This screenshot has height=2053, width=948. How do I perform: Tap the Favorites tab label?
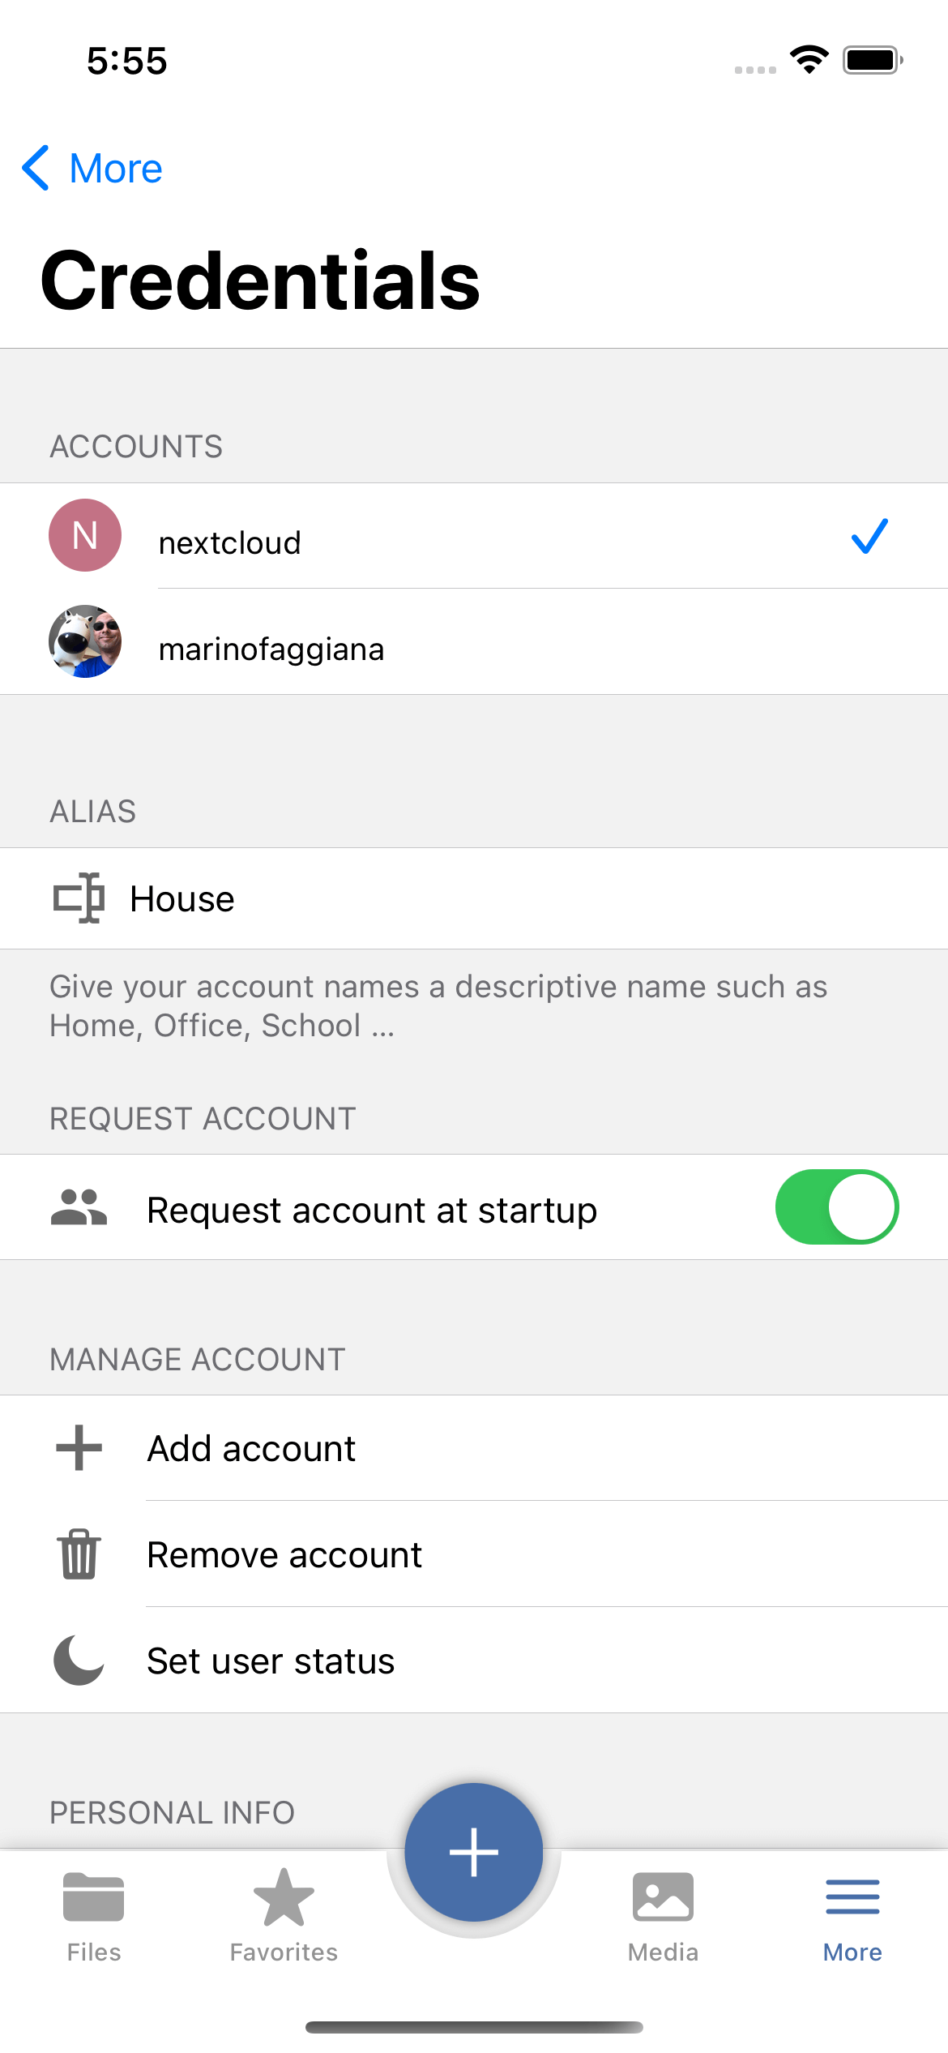[x=284, y=1952]
